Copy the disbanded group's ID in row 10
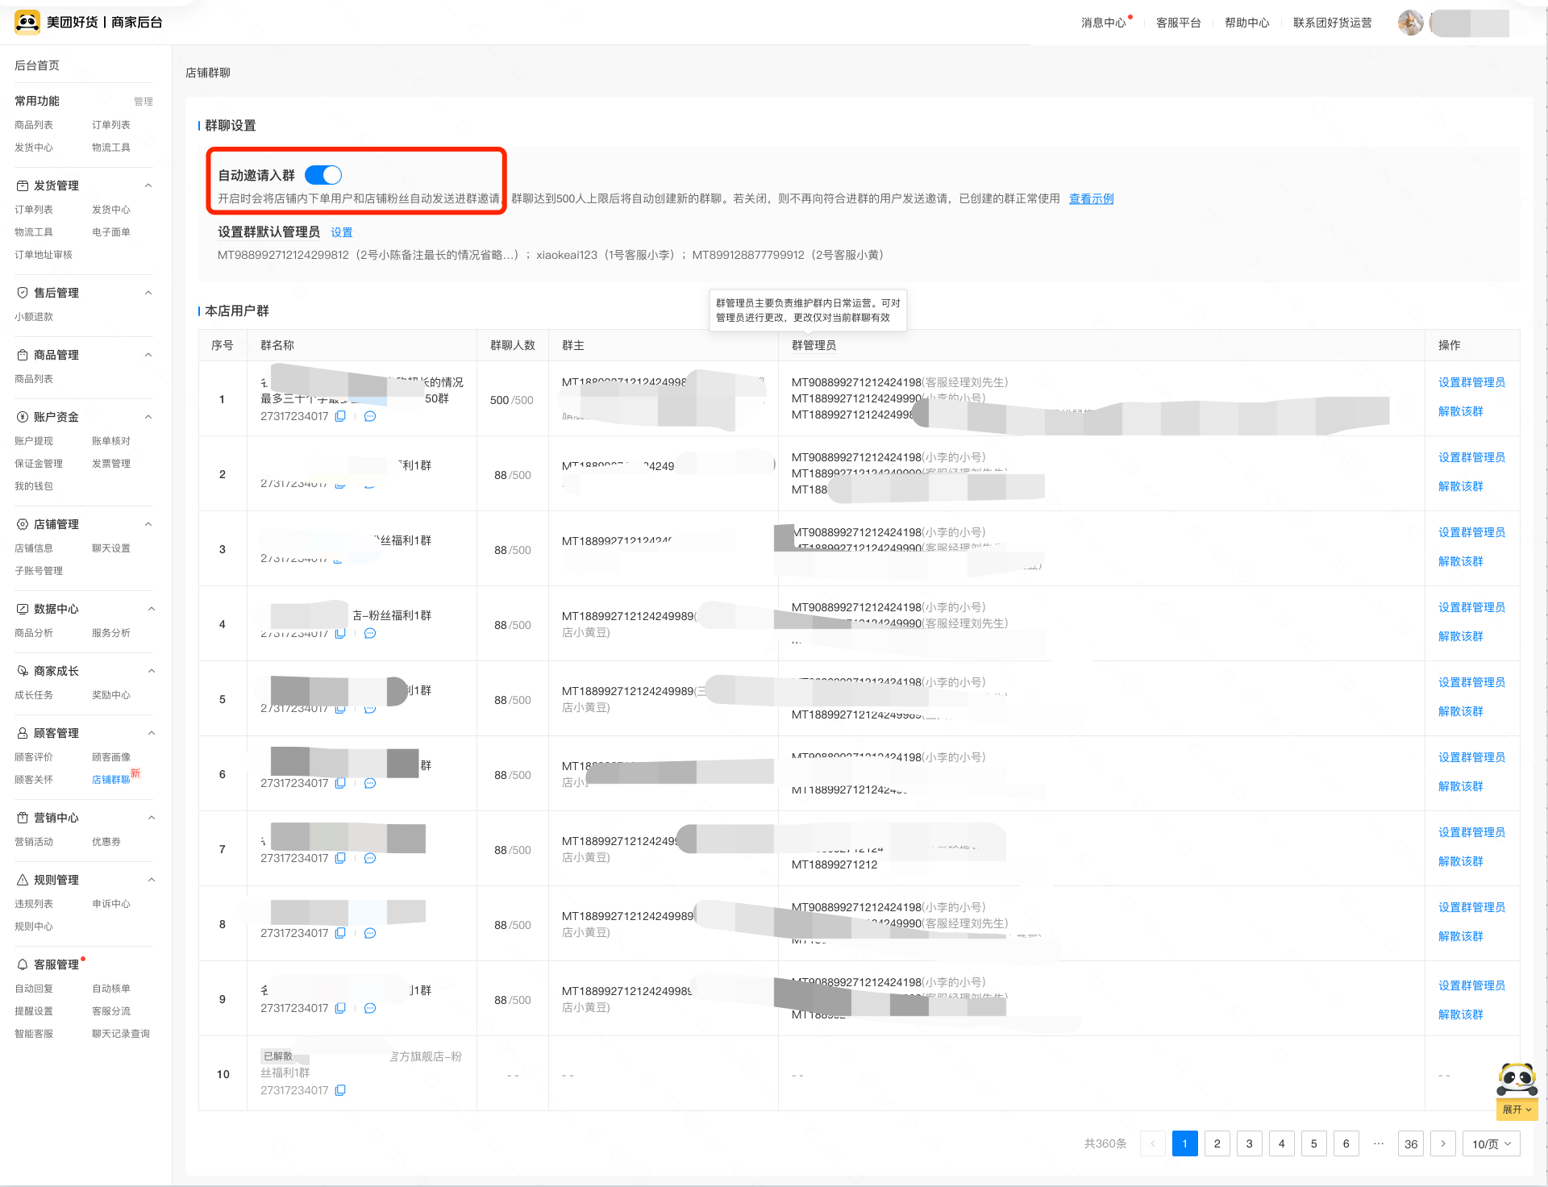This screenshot has width=1548, height=1187. [x=340, y=1090]
